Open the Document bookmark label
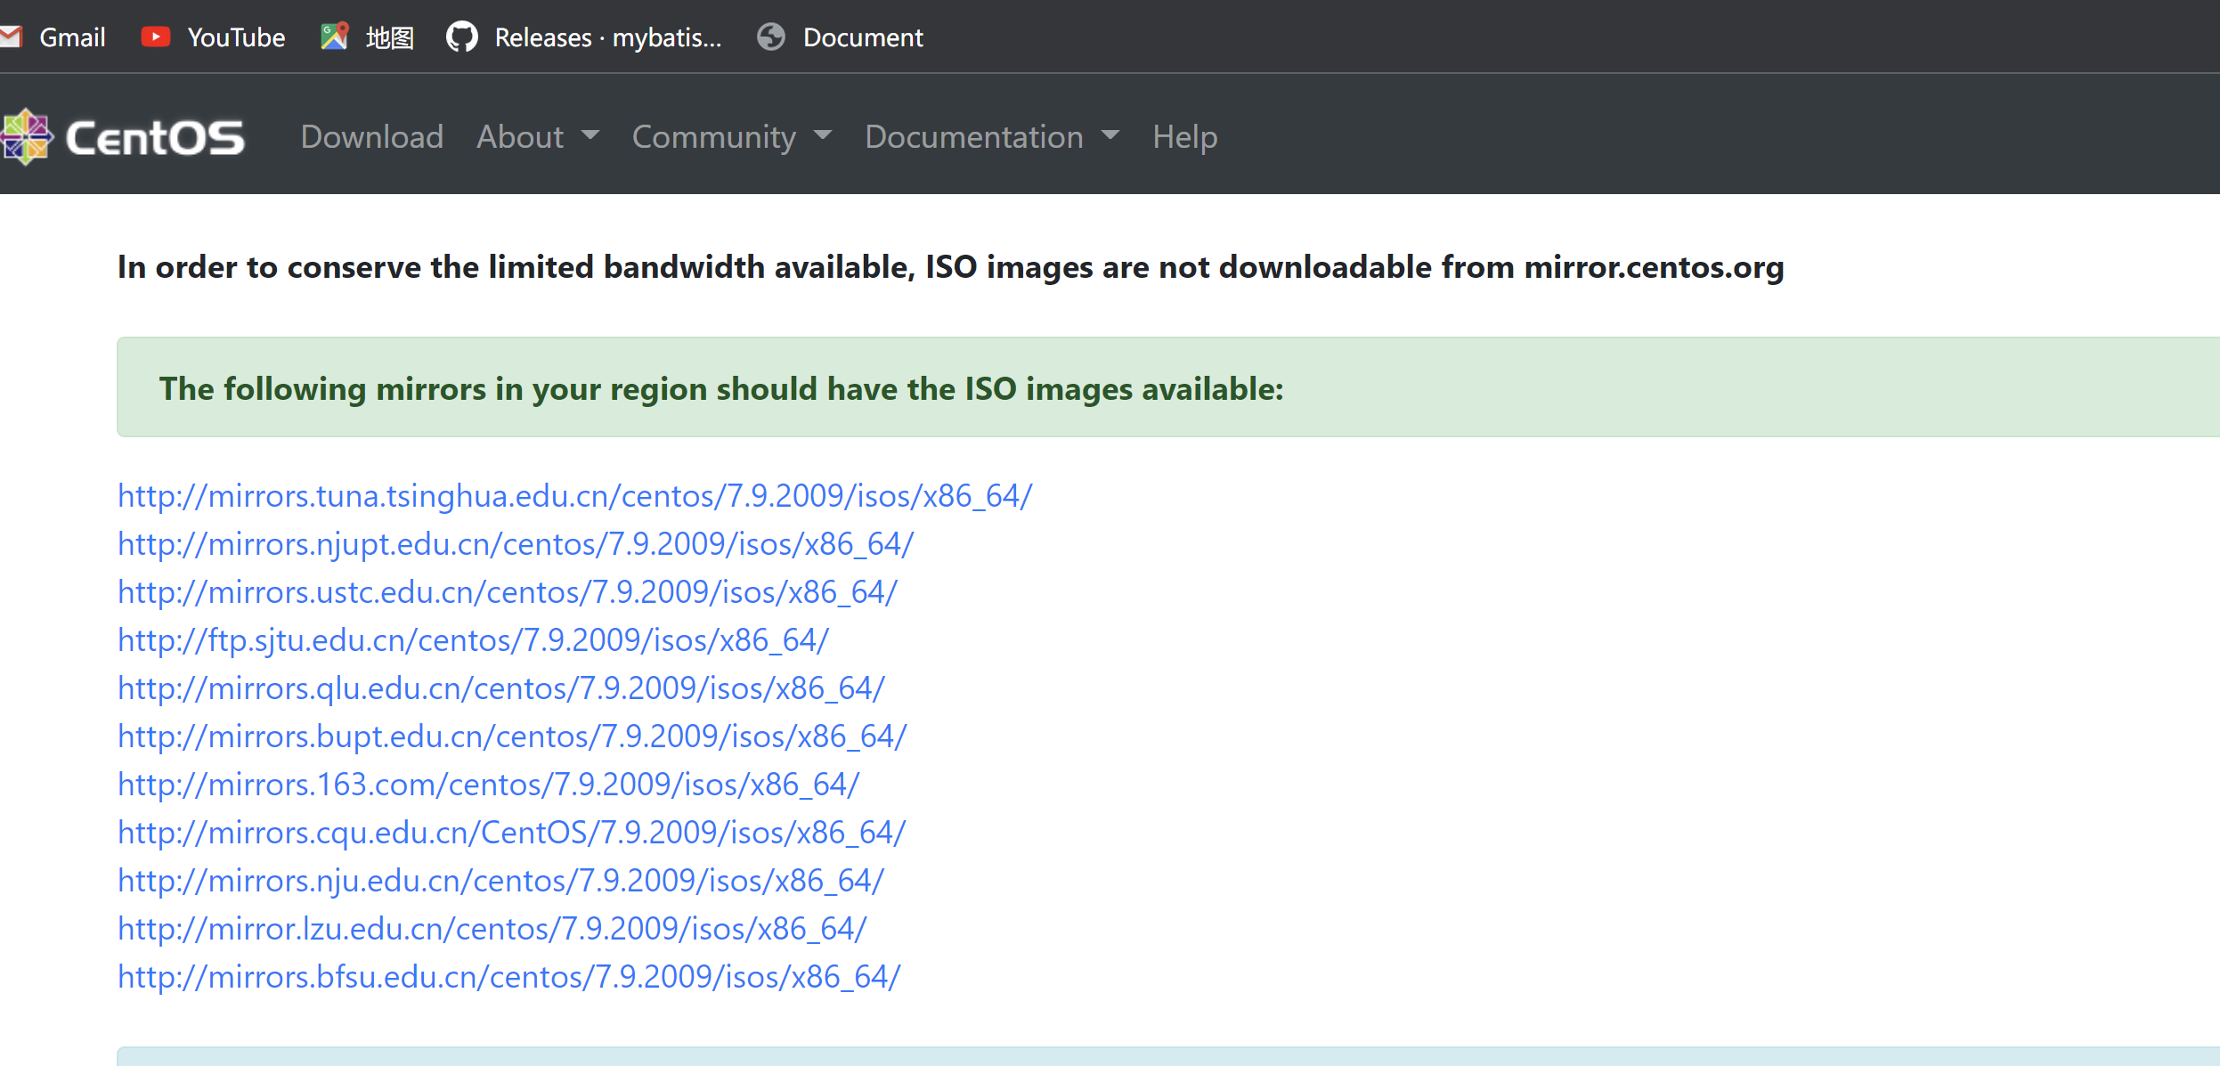This screenshot has width=2220, height=1066. click(x=863, y=37)
